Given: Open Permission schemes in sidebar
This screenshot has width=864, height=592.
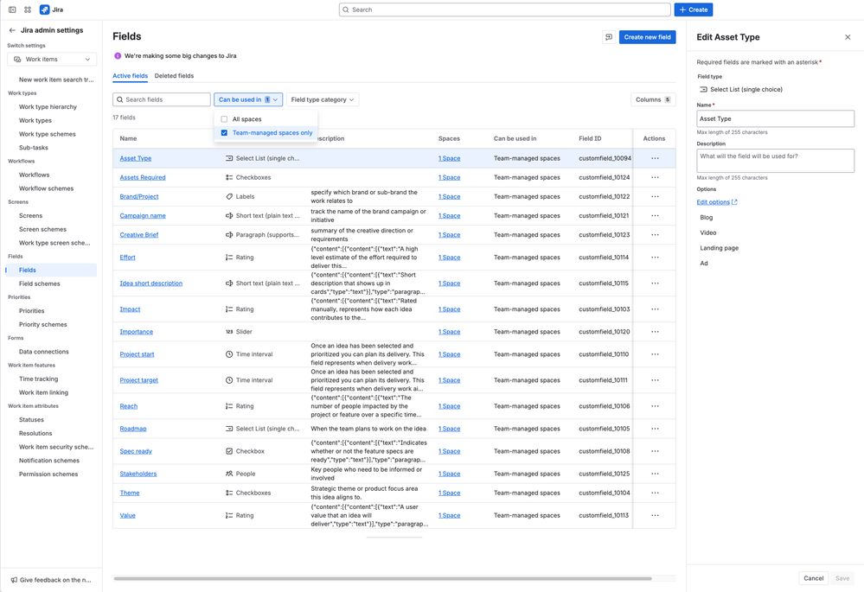Looking at the screenshot, I should point(48,474).
